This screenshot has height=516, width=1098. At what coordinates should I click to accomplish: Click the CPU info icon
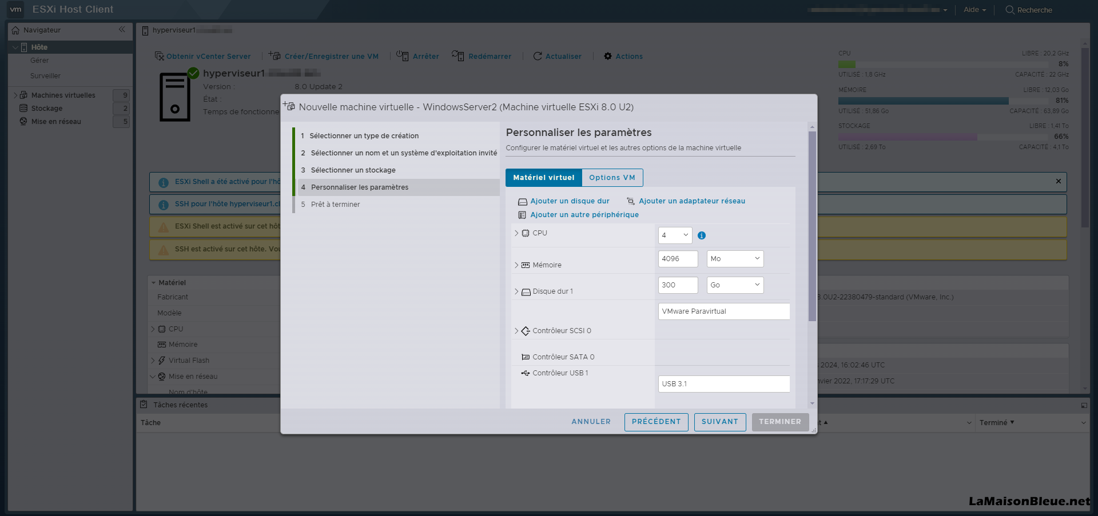[x=702, y=235]
